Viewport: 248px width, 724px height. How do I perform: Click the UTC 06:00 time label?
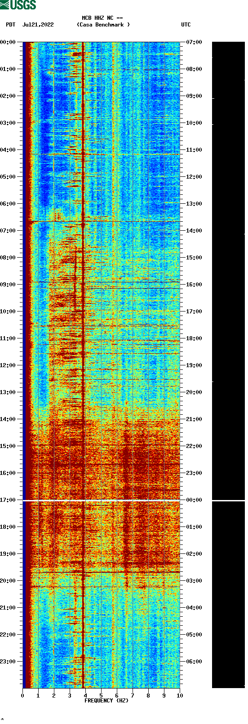(194, 662)
